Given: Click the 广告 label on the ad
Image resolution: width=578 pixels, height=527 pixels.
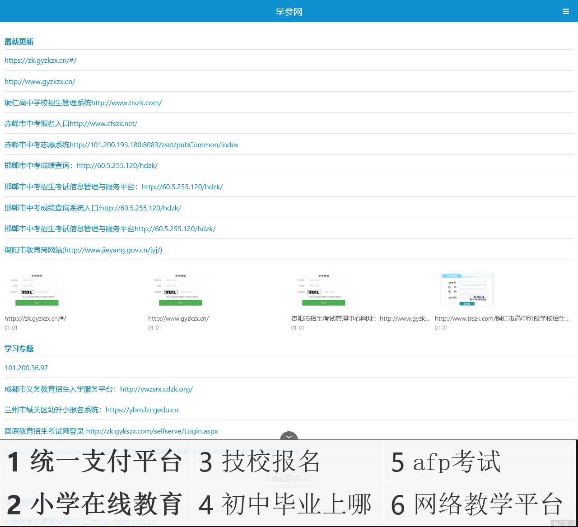Looking at the screenshot, I should [x=560, y=523].
